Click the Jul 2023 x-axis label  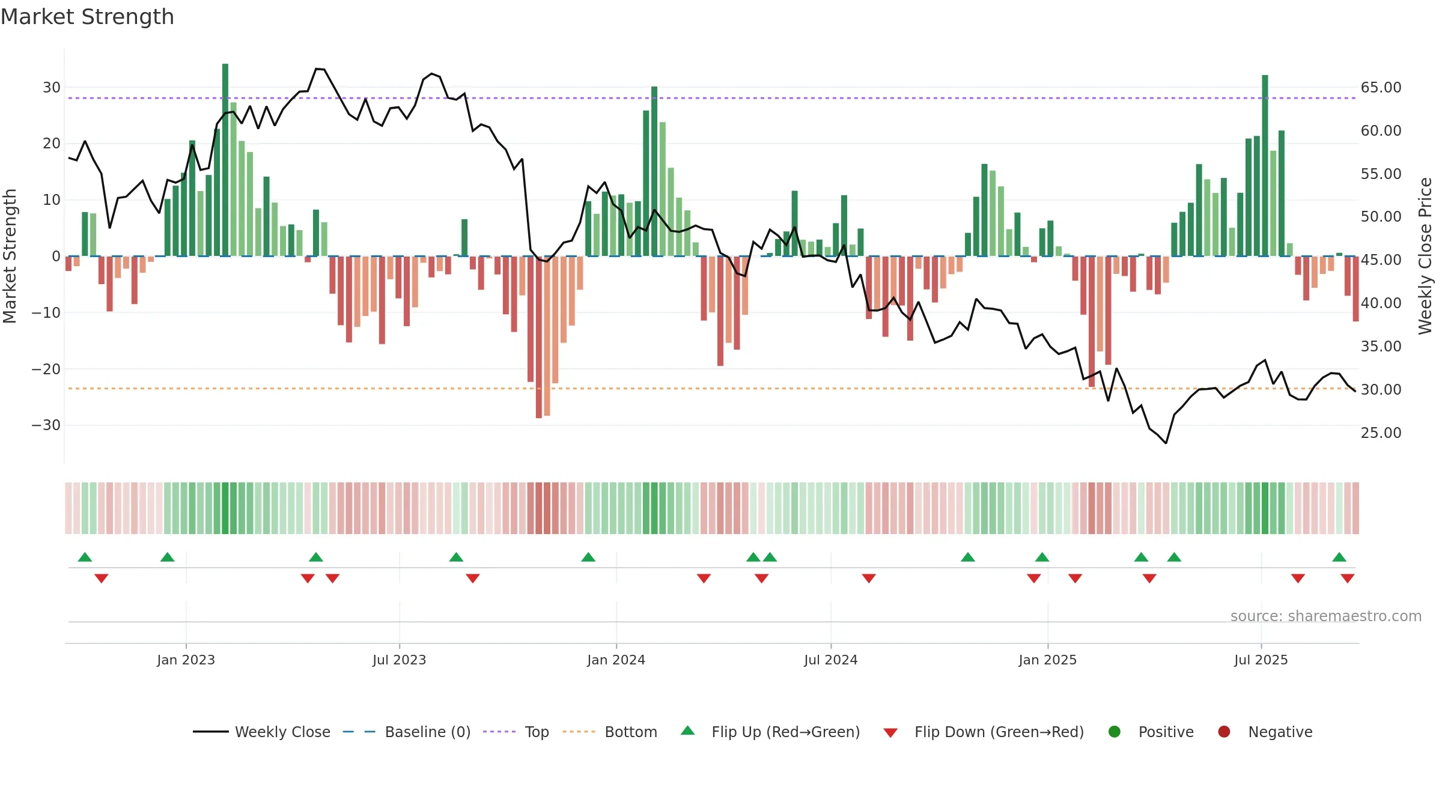[399, 660]
